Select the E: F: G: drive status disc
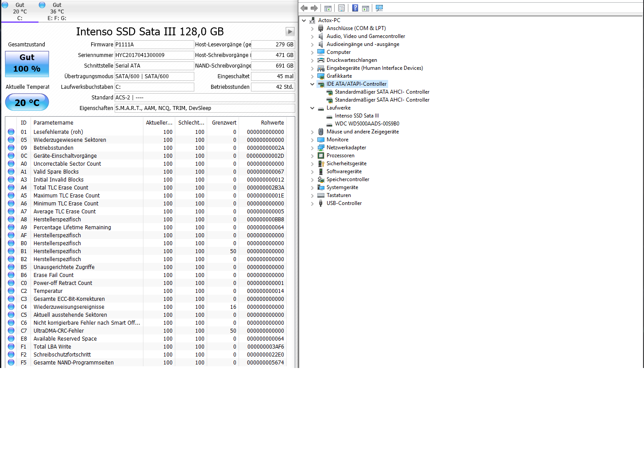This screenshot has width=644, height=459. [42, 5]
